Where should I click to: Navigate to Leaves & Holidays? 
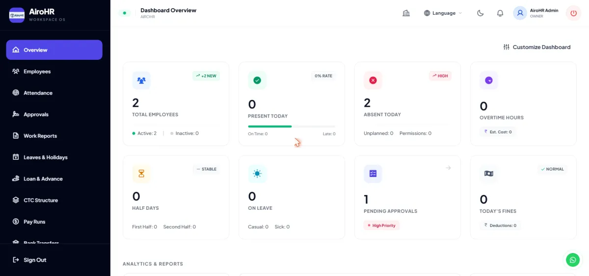coord(54,157)
